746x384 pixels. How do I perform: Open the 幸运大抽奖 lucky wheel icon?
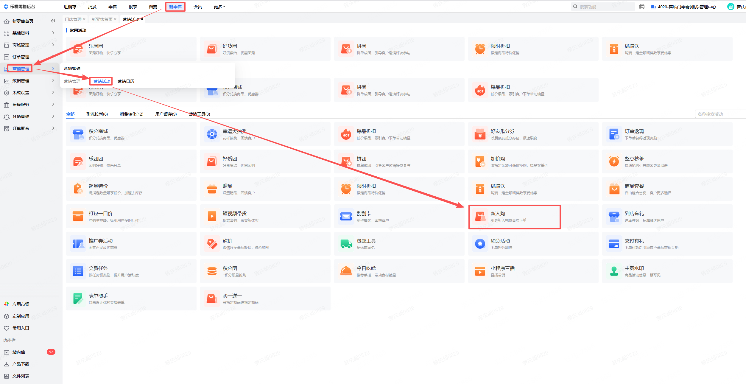(212, 134)
